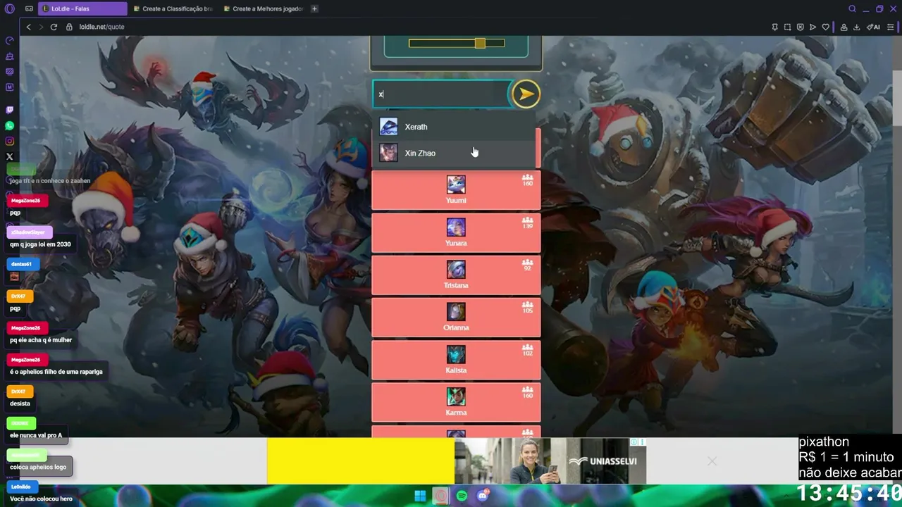
Task: Open Twitch in the sidebar
Action: pyautogui.click(x=10, y=110)
